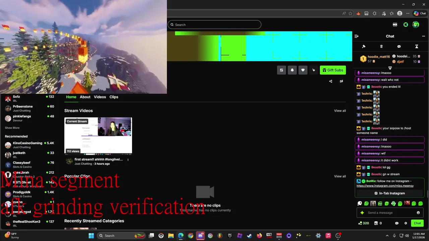Click the trash can clear chat icon

click(381, 47)
